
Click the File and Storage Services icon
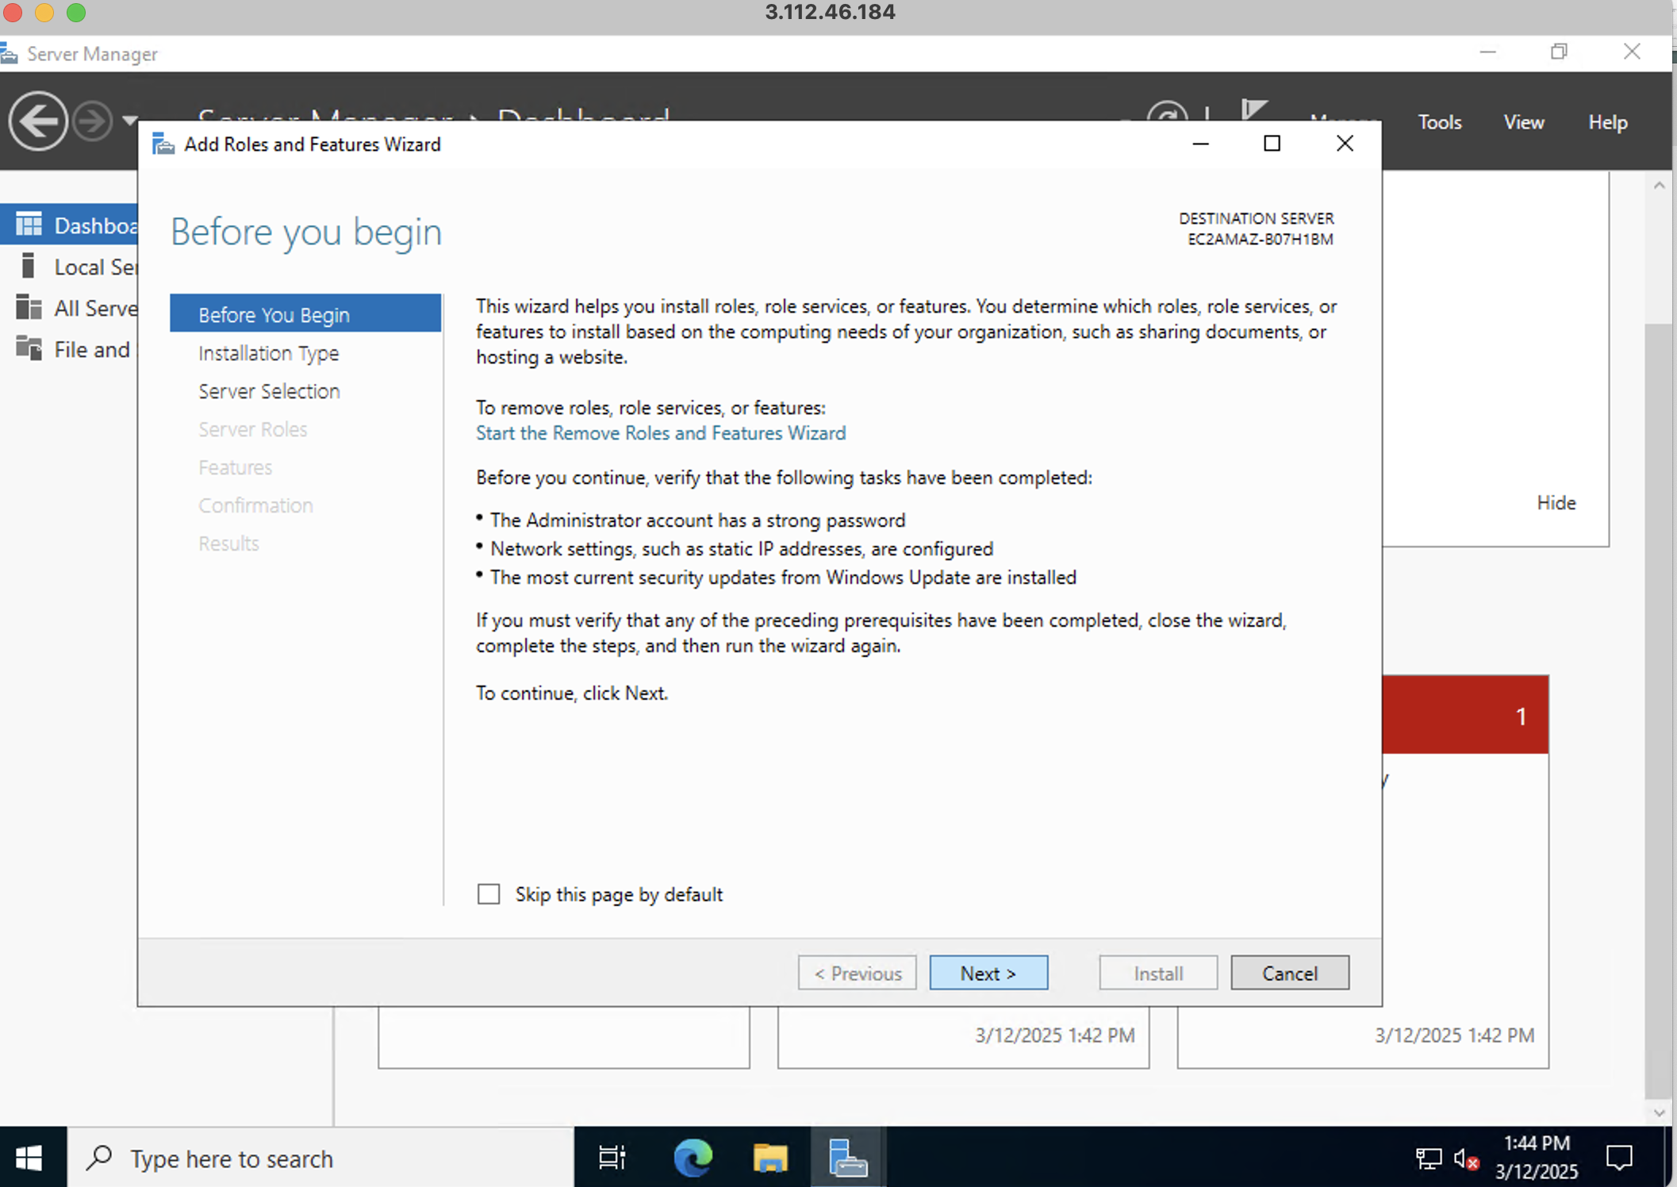click(29, 349)
